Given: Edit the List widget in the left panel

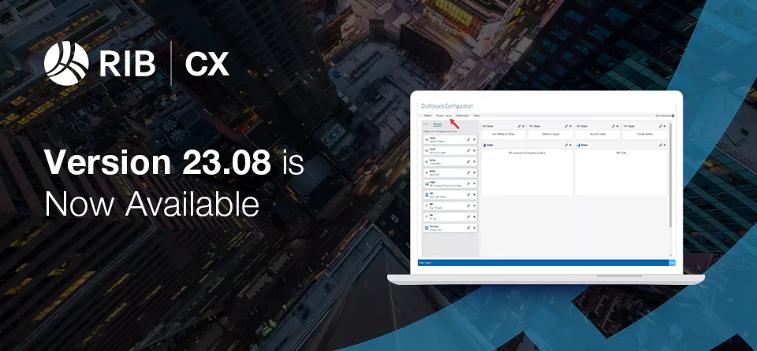Looking at the screenshot, I should tap(468, 194).
